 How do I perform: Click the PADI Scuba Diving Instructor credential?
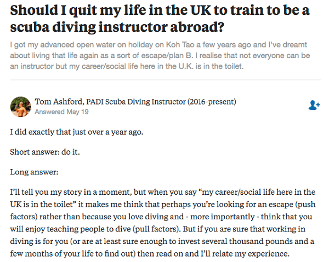click(x=161, y=102)
